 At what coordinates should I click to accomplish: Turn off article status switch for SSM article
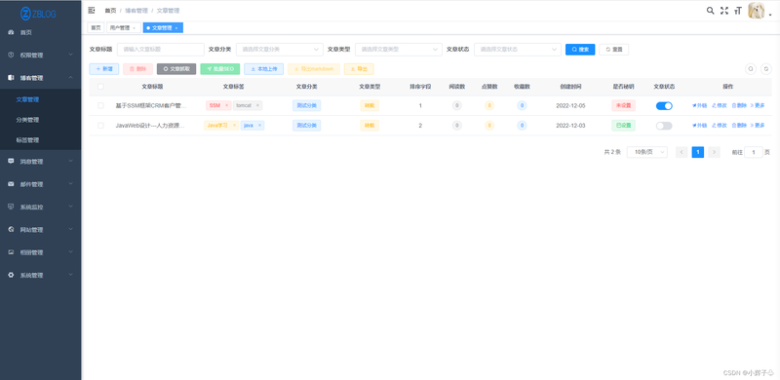[x=664, y=105]
